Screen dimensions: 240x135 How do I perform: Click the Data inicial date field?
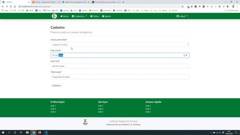(x=120, y=55)
